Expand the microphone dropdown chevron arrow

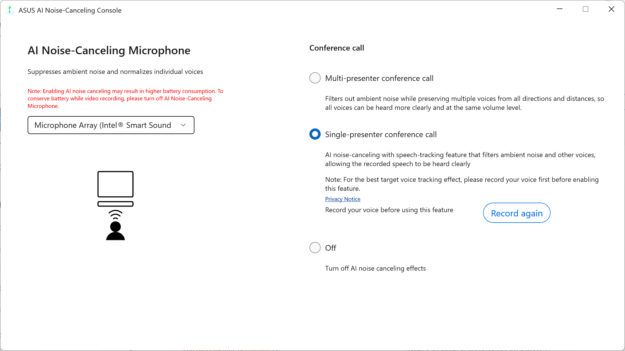pos(183,125)
